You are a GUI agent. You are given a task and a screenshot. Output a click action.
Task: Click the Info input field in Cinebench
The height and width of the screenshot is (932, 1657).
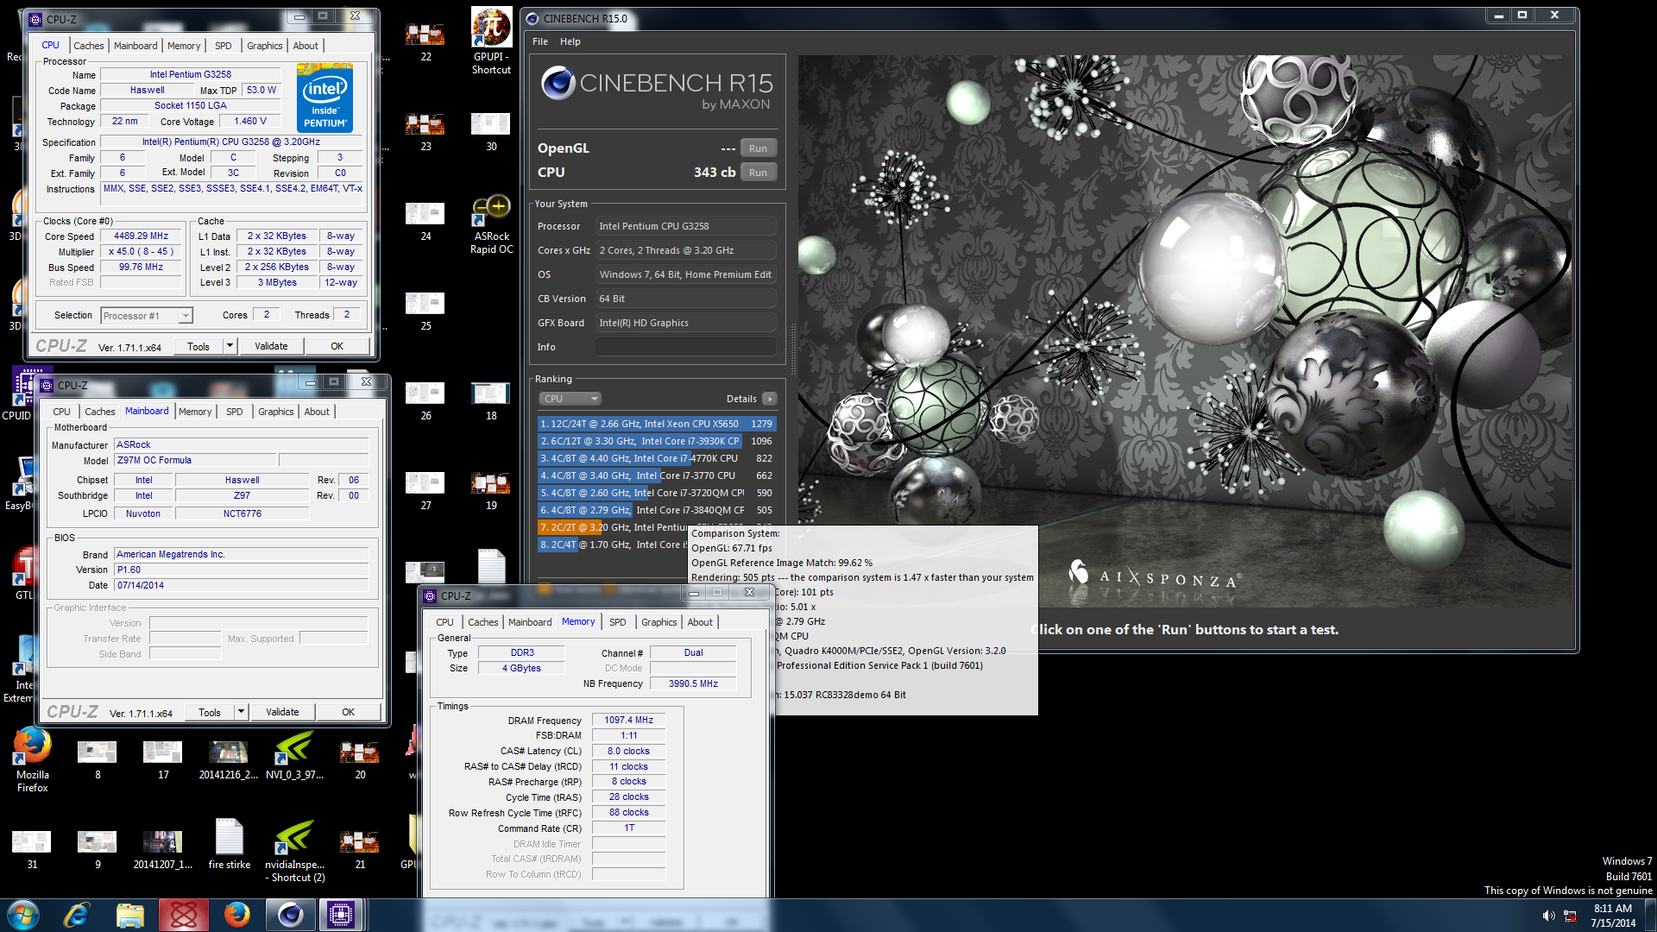686,347
